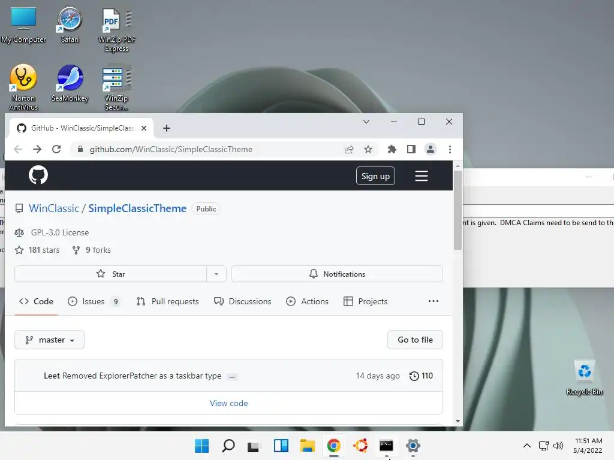Click the page vertical scrollbar thumb
This screenshot has height=460, width=614.
(458, 210)
